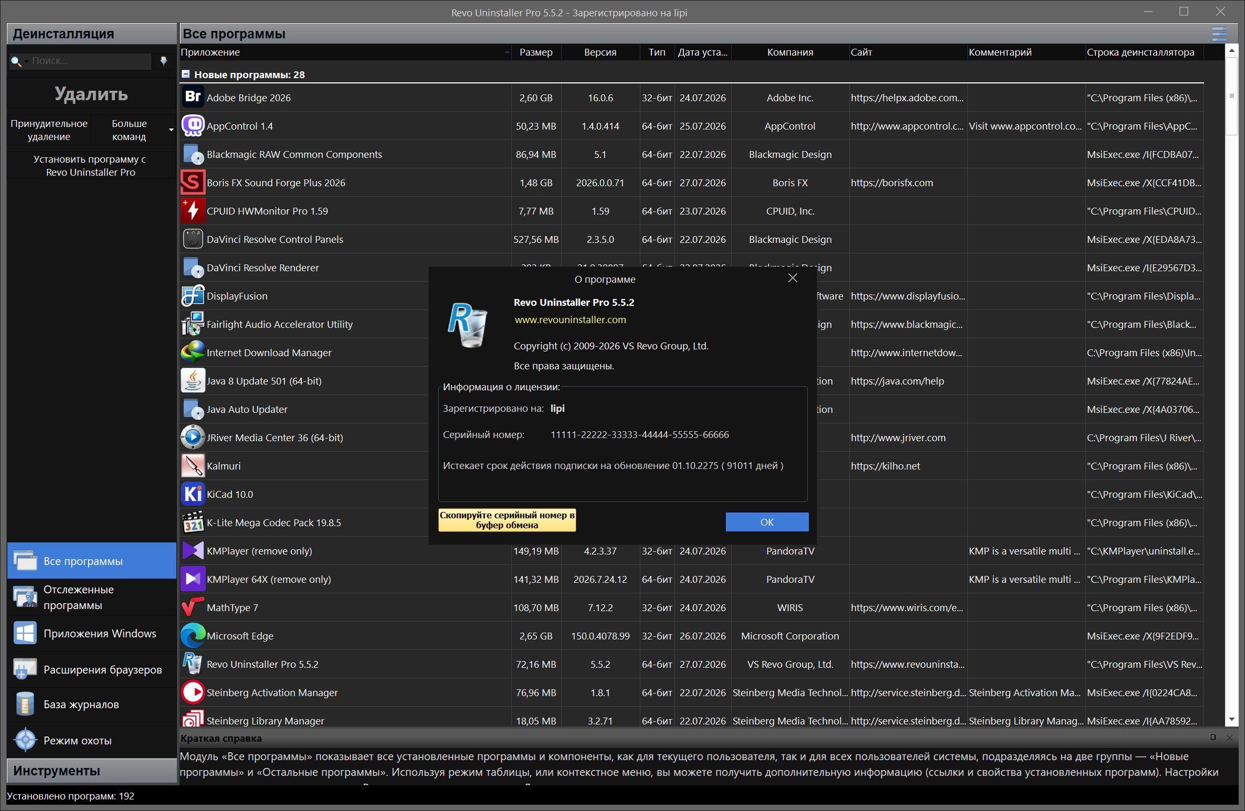Click the Поиск search input field
This screenshot has height=811, width=1245.
90,61
